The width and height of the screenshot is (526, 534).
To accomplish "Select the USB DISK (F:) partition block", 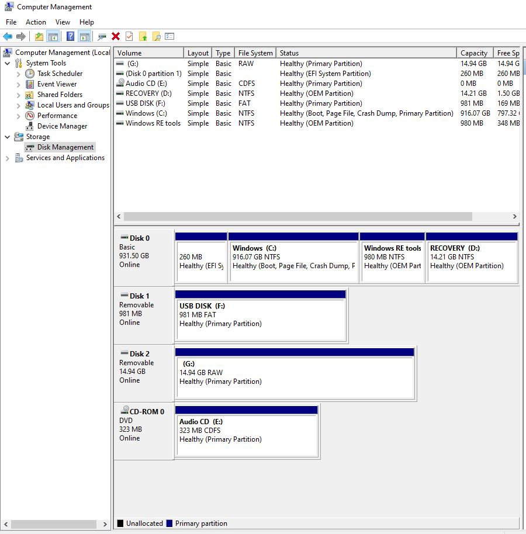I will (261, 315).
